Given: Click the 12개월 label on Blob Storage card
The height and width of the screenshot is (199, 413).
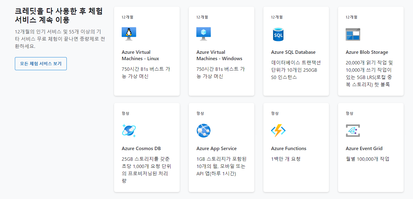Looking at the screenshot, I should pyautogui.click(x=351, y=17).
